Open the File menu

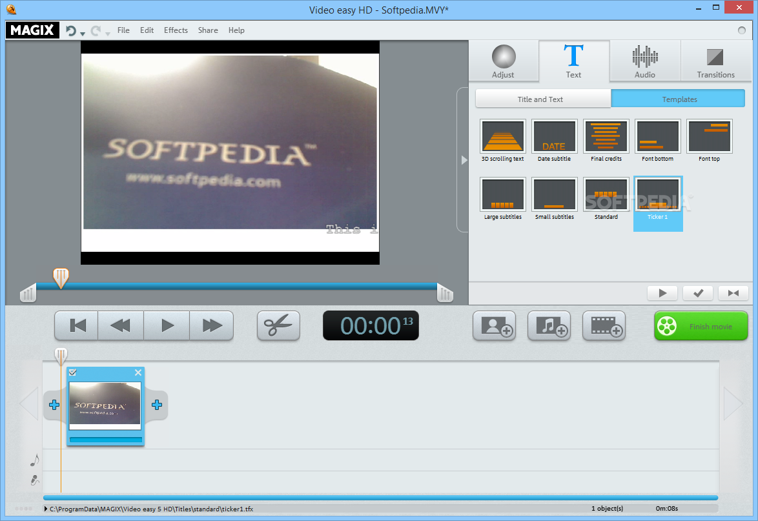point(123,30)
